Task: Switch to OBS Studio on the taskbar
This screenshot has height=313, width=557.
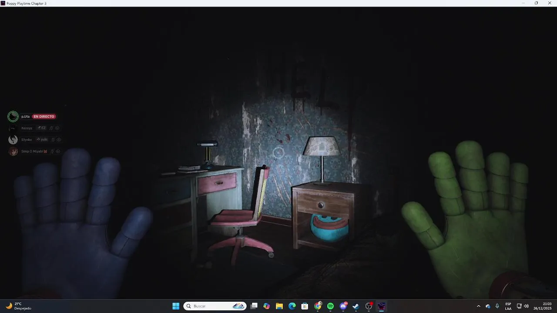Action: click(369, 306)
